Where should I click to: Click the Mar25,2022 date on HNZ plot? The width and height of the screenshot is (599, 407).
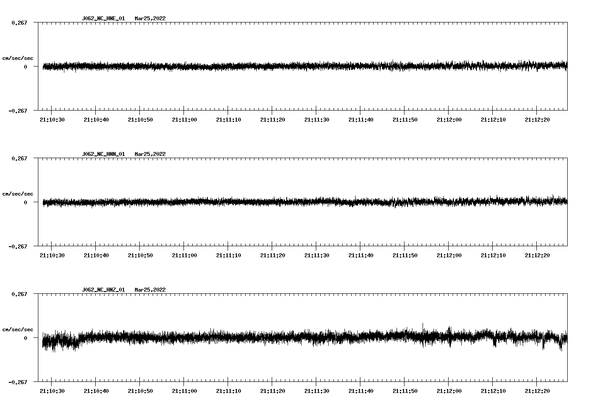pos(150,290)
